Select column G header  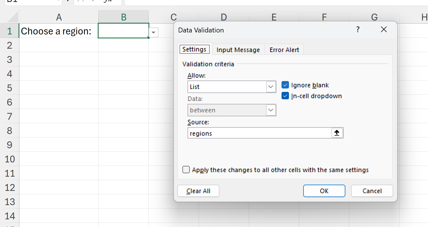(374, 17)
